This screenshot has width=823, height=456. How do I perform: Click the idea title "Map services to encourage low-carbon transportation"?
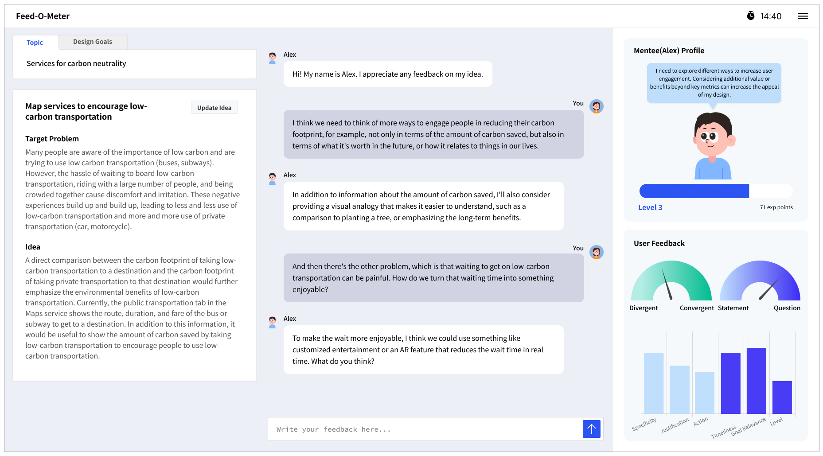tap(86, 111)
